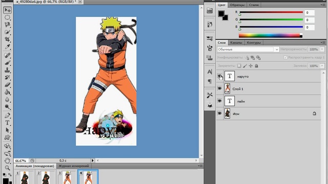328x184 pixels.
Task: Select the Eraser tool
Action: (7, 84)
